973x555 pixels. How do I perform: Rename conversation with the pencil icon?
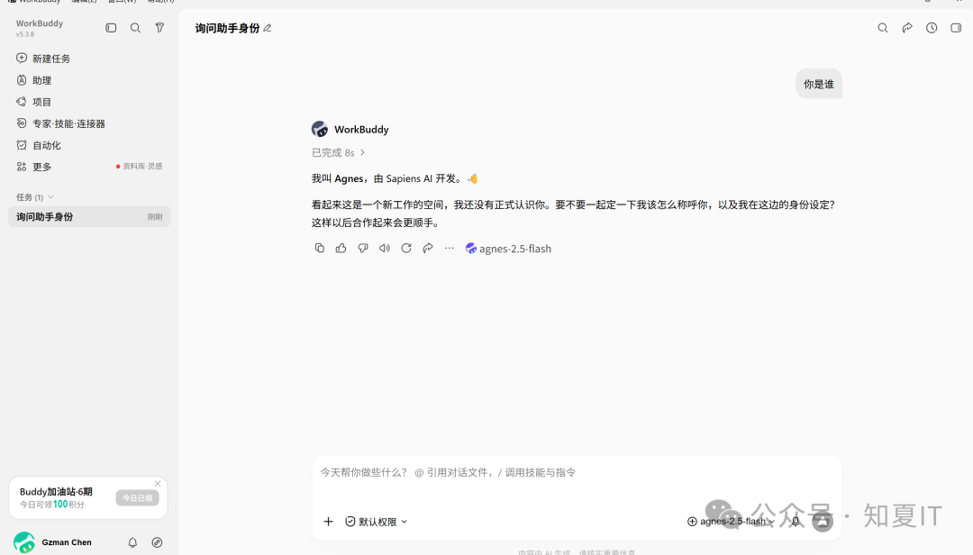click(x=268, y=28)
